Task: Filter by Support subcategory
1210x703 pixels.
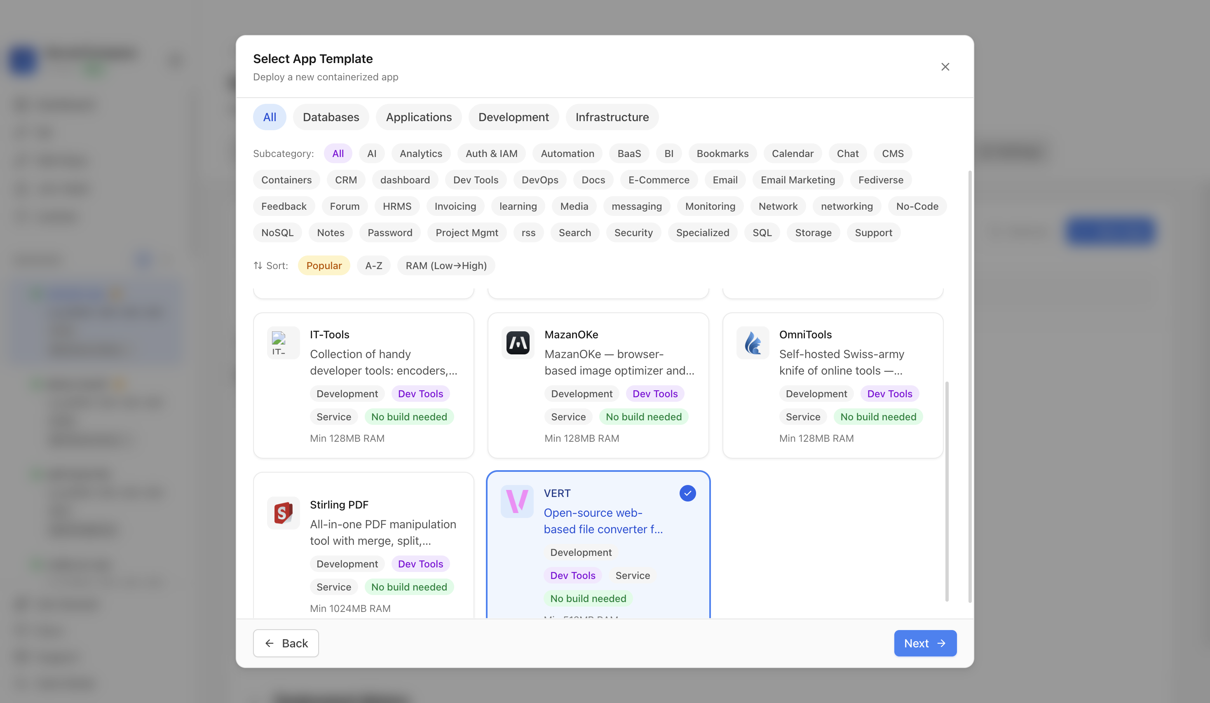Action: (x=873, y=233)
